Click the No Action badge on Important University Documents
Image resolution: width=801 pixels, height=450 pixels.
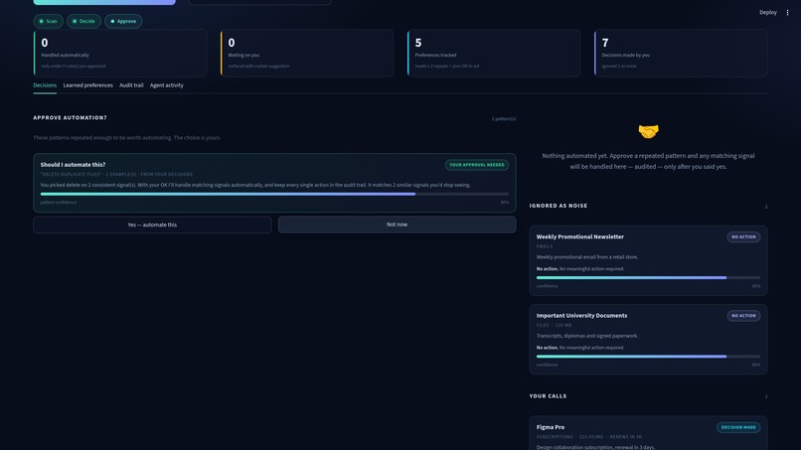pos(743,316)
